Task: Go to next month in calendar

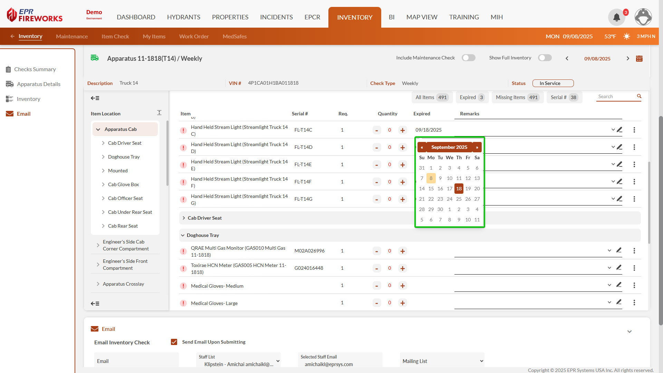Action: (477, 147)
